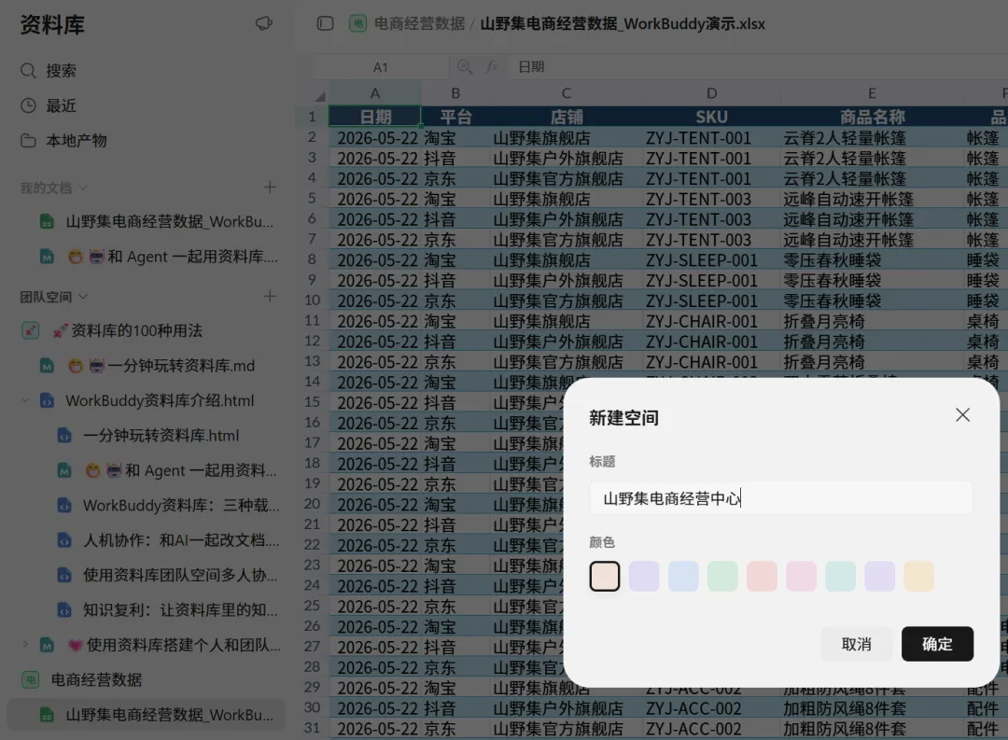
Task: Open WorkBuddy资料库介绍.html document
Action: pos(161,400)
